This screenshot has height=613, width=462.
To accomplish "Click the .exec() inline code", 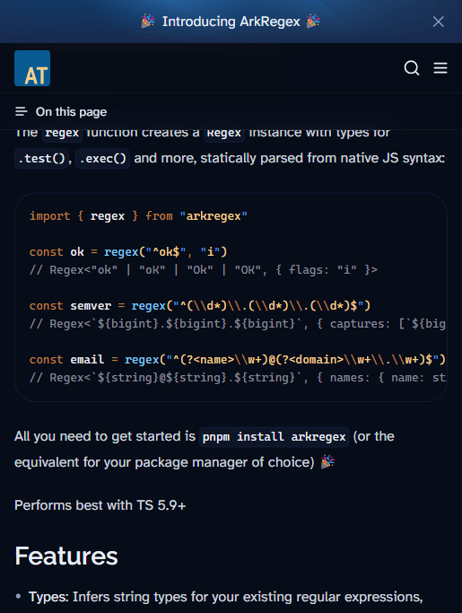I will tap(102, 158).
